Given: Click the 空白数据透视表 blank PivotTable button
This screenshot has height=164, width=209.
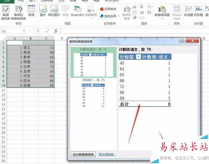Looking at the screenshot, I should click(83, 154).
